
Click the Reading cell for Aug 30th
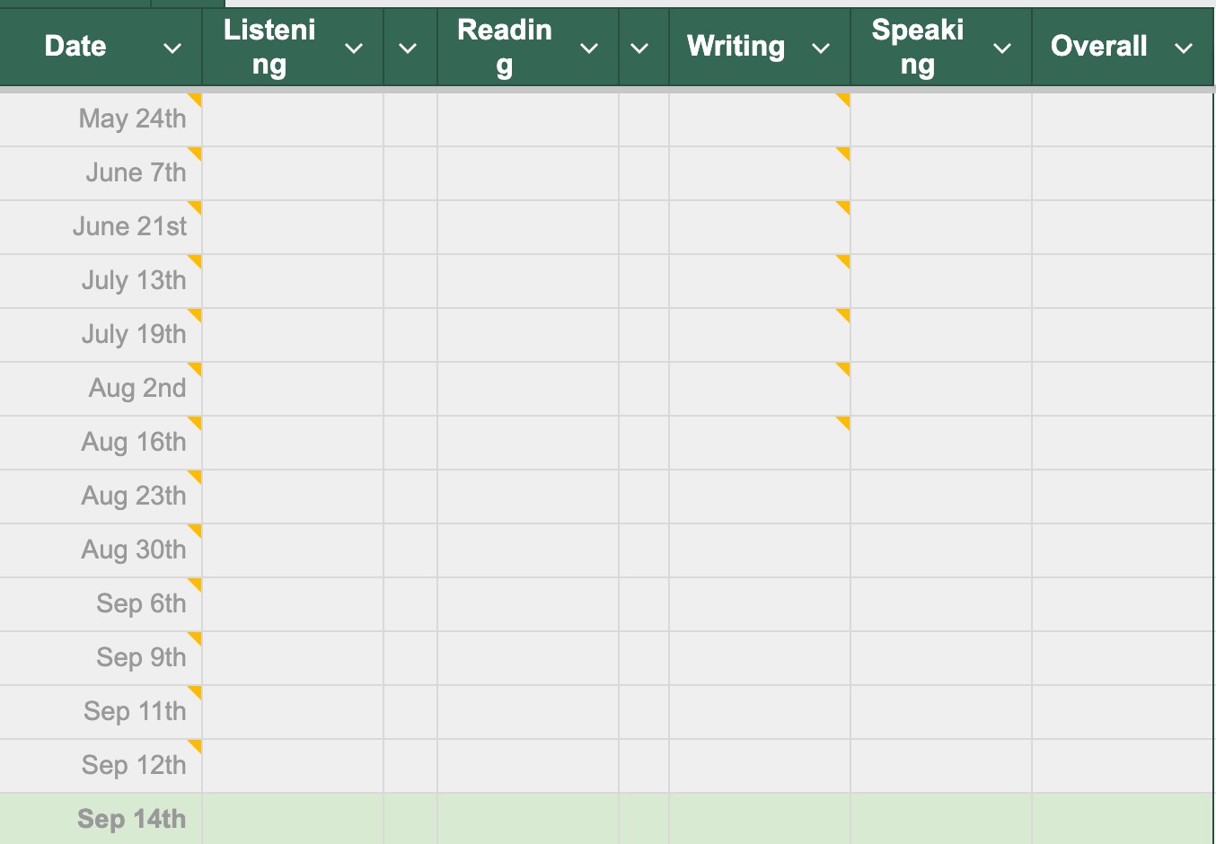tap(528, 550)
